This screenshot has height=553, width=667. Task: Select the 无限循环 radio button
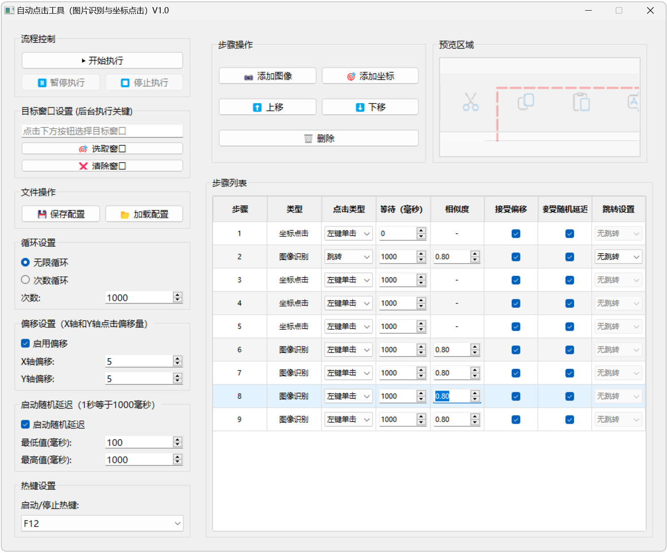[x=25, y=263]
